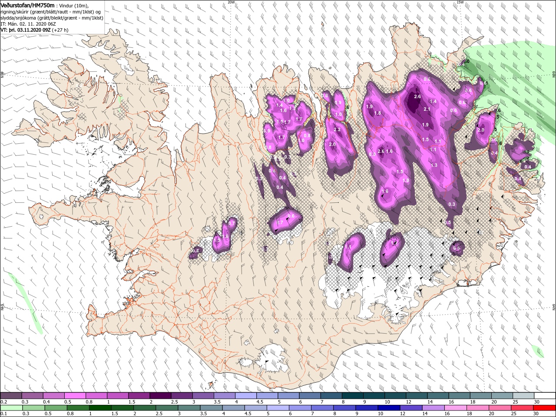Click the 'rigning/skúrir' legend description line
This screenshot has height=417, width=556.
tap(50, 12)
